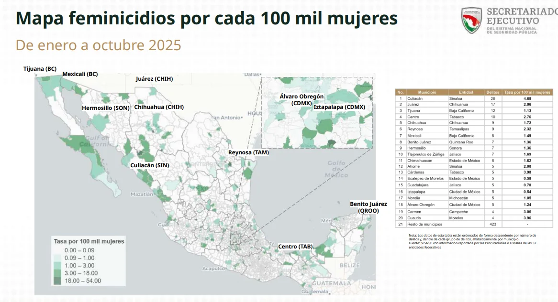Image resolution: width=558 pixels, height=302 pixels.
Task: Click the Culiacán (SIN) map label
Action: tap(150, 165)
